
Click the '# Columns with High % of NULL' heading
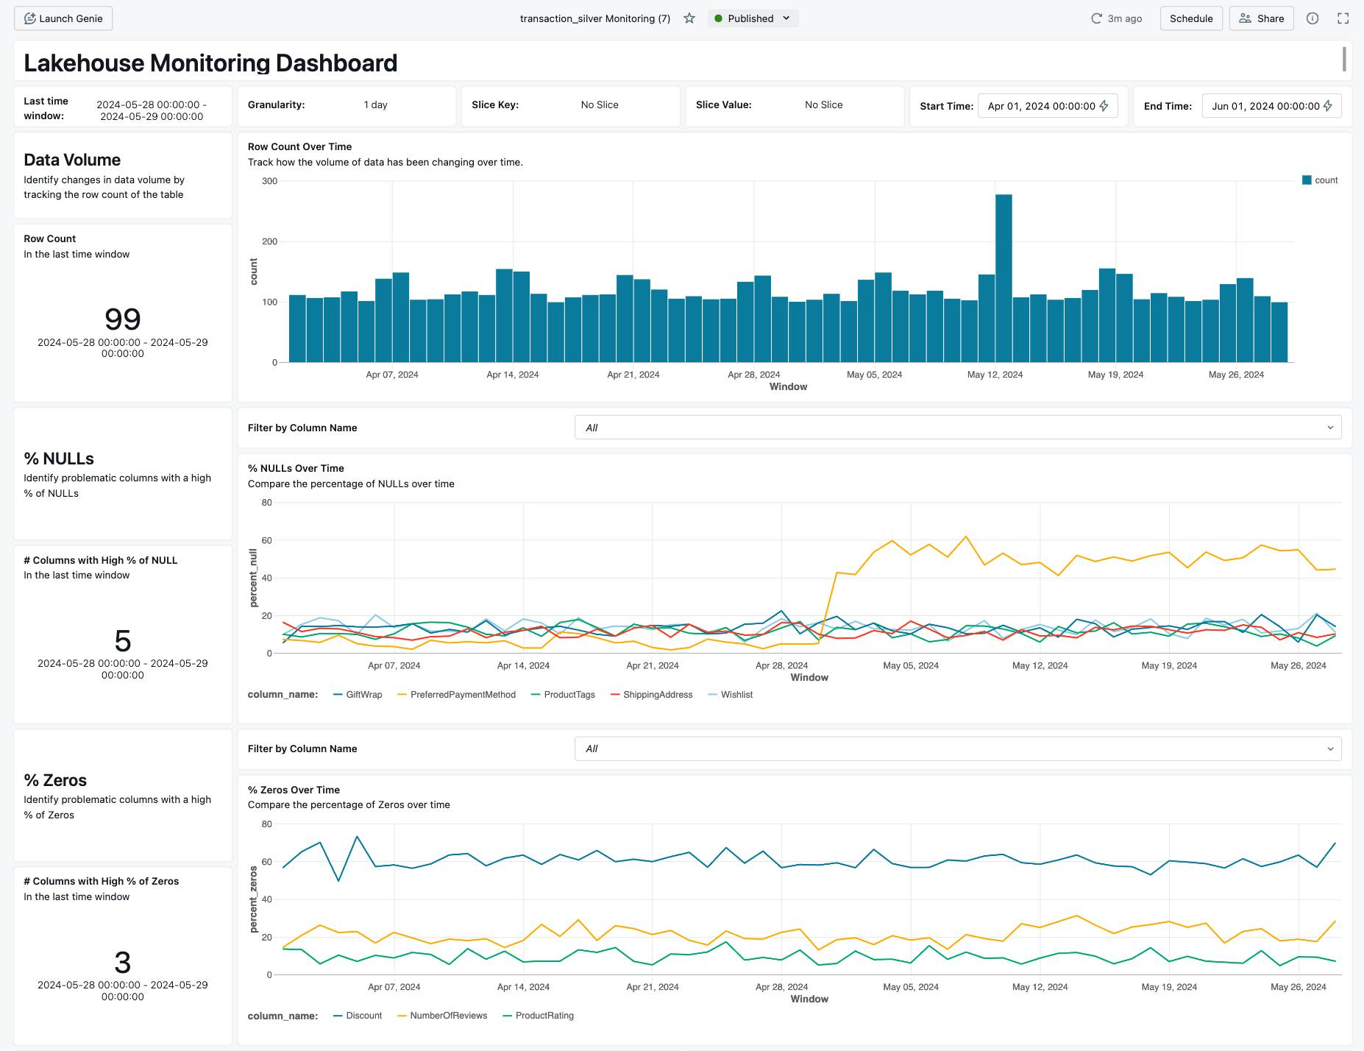click(101, 560)
